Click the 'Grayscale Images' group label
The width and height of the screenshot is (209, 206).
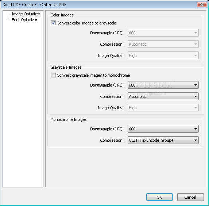(66, 67)
